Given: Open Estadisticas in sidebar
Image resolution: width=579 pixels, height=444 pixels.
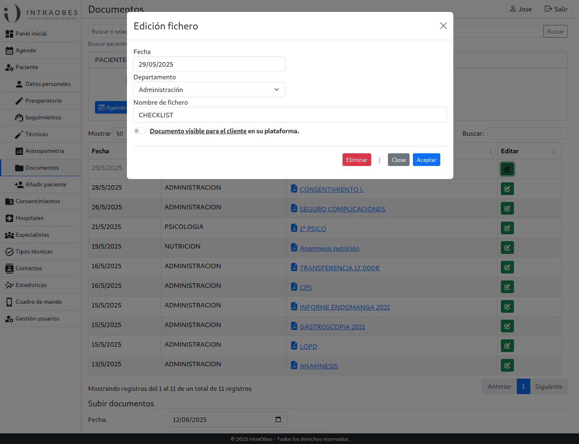Looking at the screenshot, I should [41, 285].
